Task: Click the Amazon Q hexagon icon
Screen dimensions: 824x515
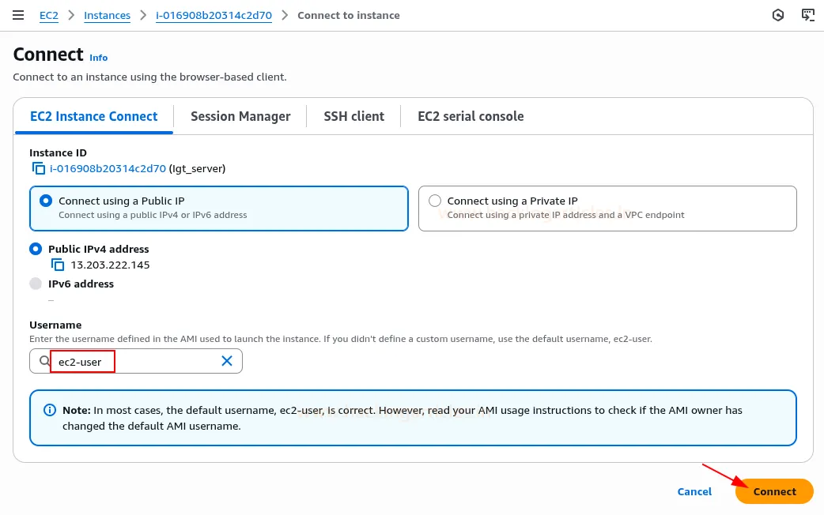Action: [777, 14]
